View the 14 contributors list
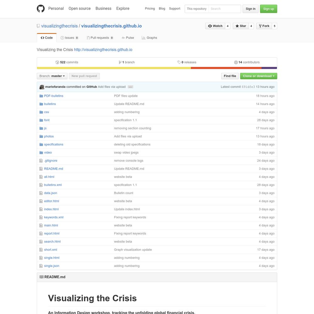Viewport: 314px width, 314px height. (x=247, y=62)
